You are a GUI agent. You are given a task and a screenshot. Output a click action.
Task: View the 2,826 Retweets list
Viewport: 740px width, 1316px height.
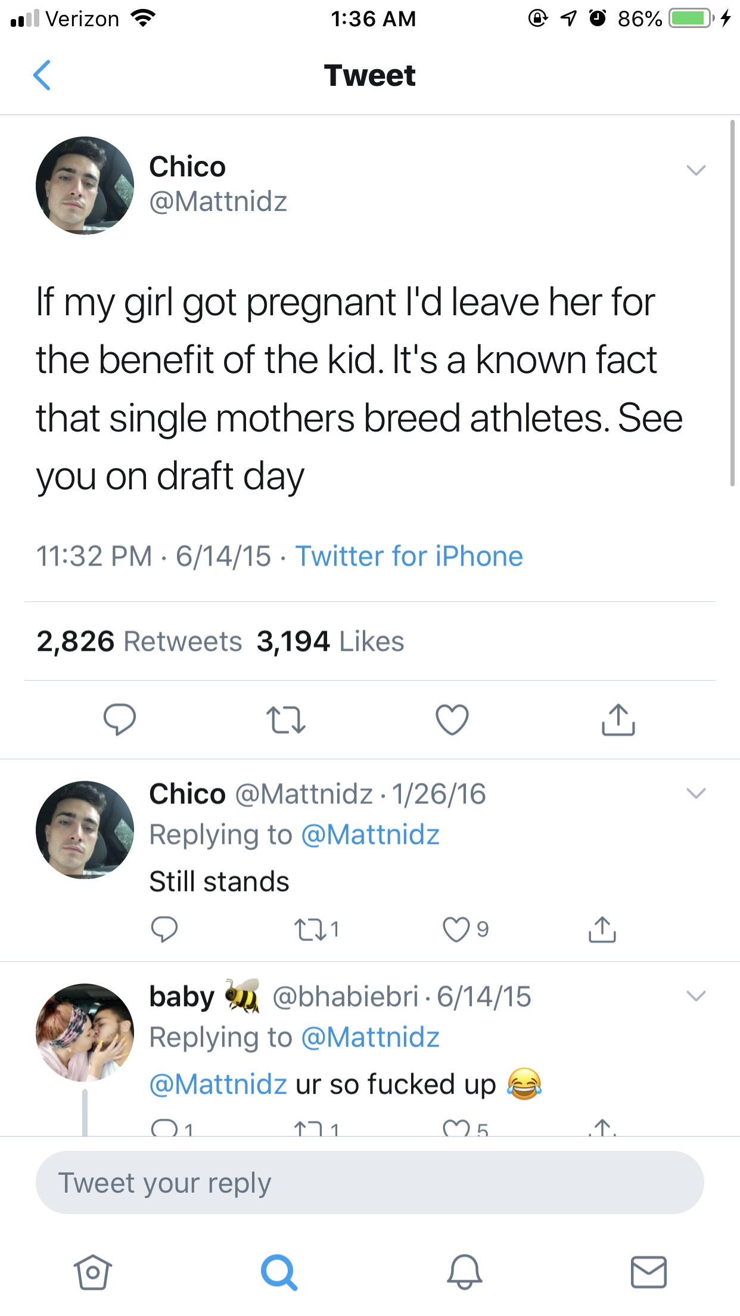click(139, 641)
